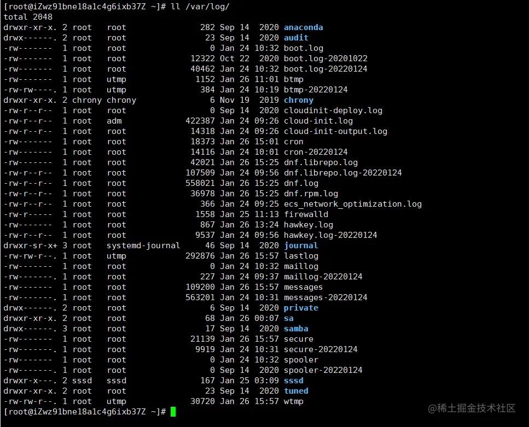Click the maillog file name
Screen dimensions: 529x427
[301, 267]
